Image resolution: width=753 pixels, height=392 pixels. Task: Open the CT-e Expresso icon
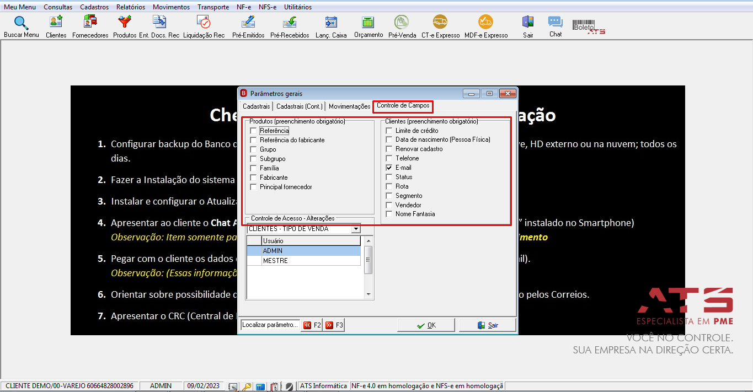pos(440,23)
